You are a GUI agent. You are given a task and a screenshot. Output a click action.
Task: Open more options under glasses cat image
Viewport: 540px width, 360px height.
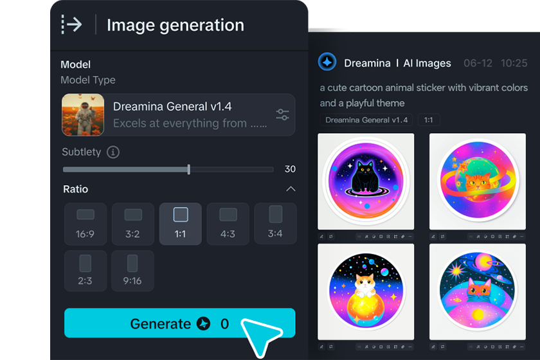(521, 346)
